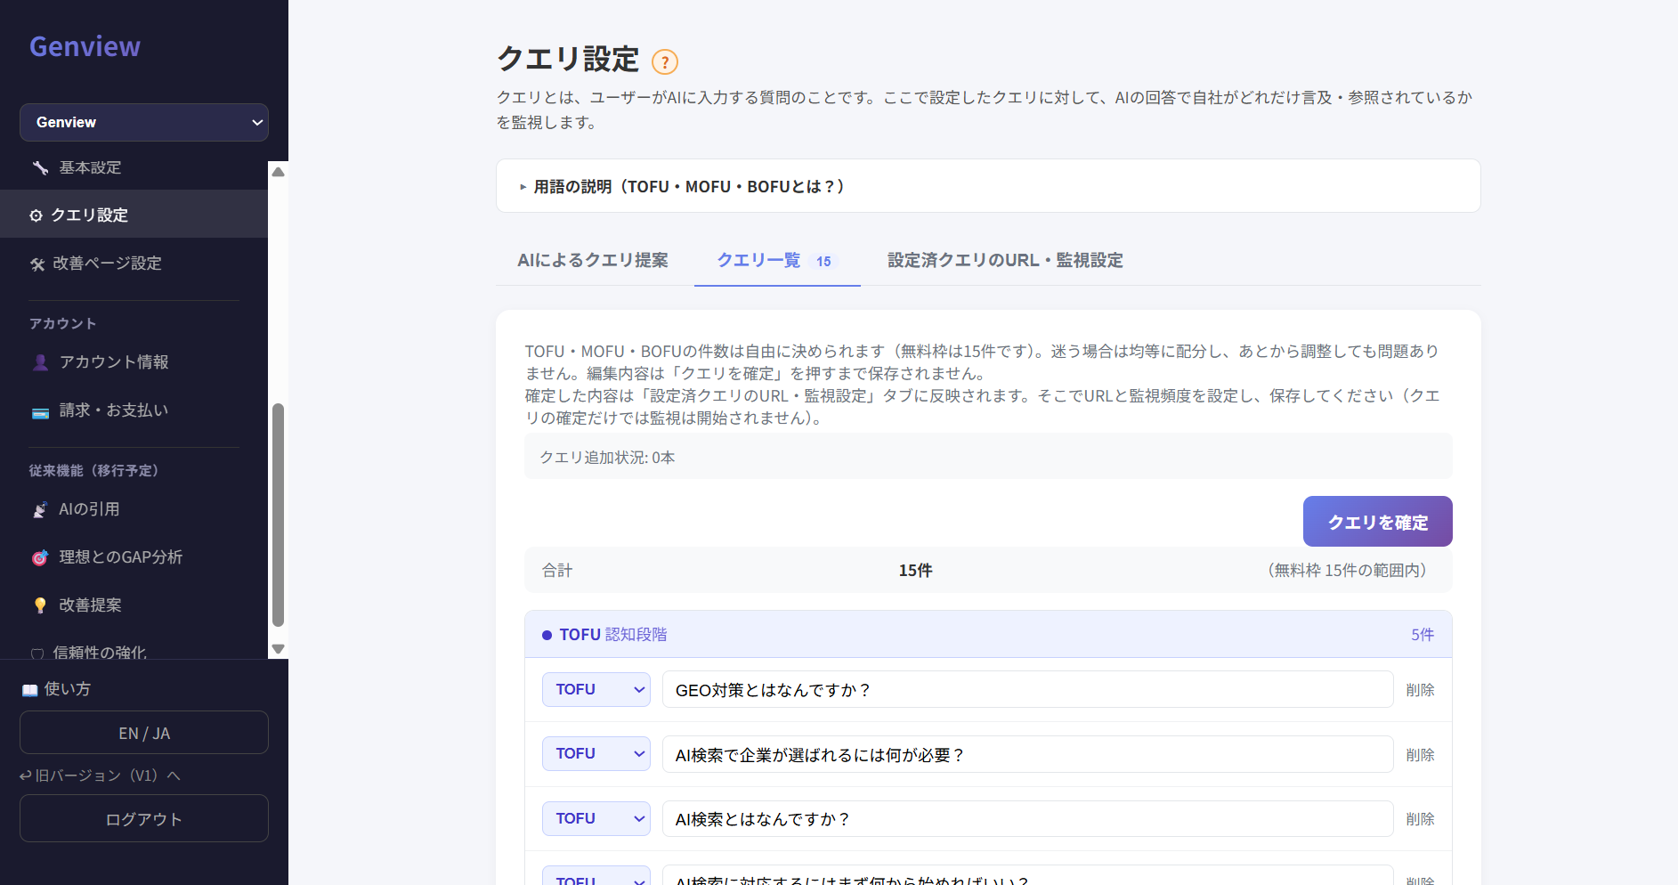The image size is (1678, 885).
Task: Open 請求・お支払い page
Action: coord(134,410)
